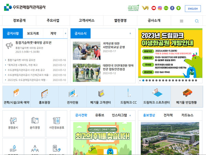Select the last banner carousel dot
This screenshot has height=155, width=206.
point(196,80)
